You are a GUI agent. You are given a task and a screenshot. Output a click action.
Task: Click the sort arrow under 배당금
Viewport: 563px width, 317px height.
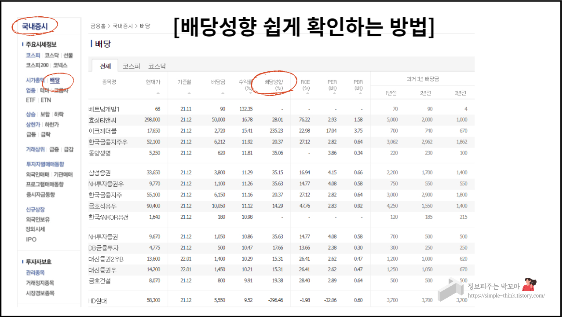(223, 93)
